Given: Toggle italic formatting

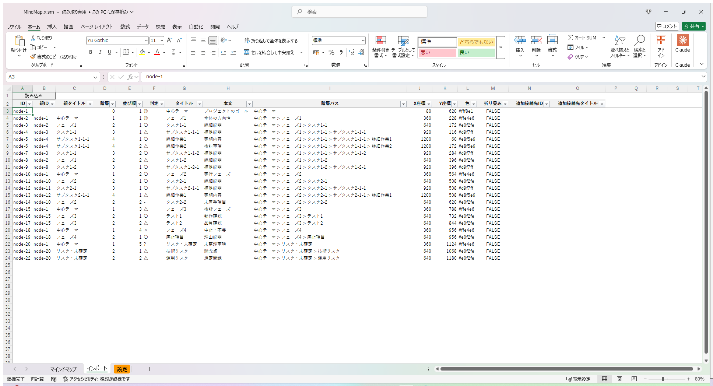Looking at the screenshot, I should [100, 52].
